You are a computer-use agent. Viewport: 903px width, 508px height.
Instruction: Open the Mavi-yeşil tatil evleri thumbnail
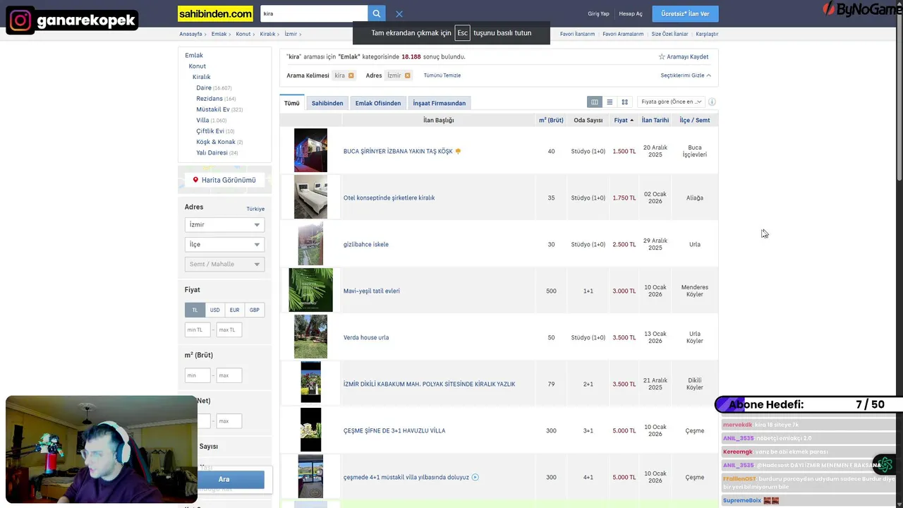pos(310,290)
